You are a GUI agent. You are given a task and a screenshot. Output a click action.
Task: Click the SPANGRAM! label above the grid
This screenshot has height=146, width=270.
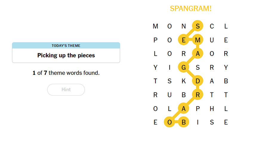[191, 9]
